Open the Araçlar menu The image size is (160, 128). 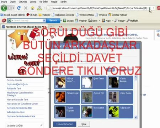pos(54,2)
